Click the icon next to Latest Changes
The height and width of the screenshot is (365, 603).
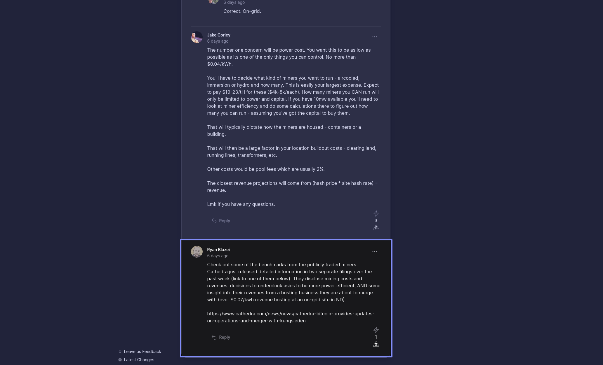[x=120, y=360]
